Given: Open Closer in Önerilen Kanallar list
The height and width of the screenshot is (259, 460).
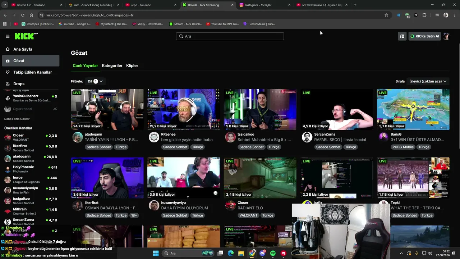Looking at the screenshot, I should click(x=31, y=137).
